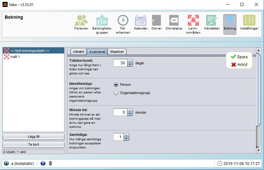264x170 pixels.
Task: Open the Dörrar section
Action: coord(157,22)
